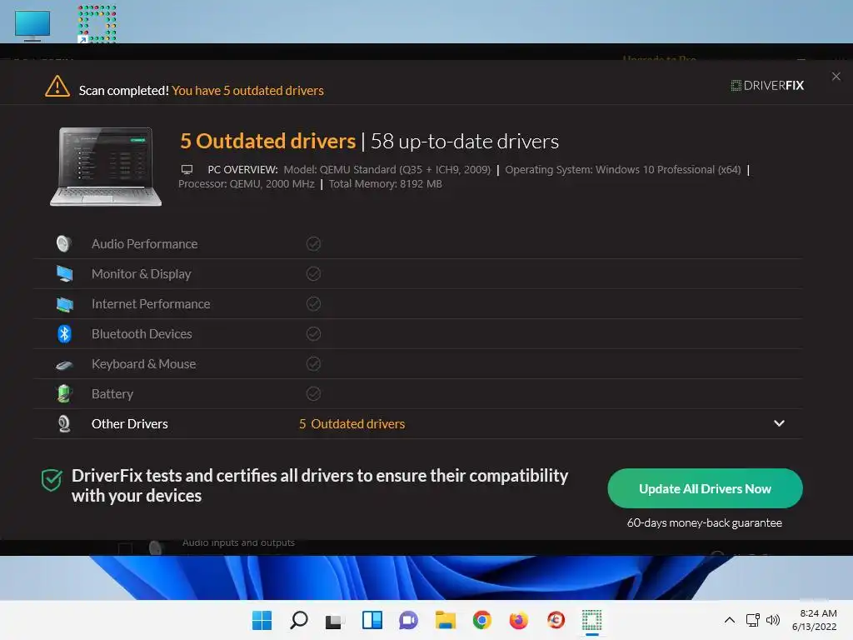Open the volume tray icon

(773, 620)
